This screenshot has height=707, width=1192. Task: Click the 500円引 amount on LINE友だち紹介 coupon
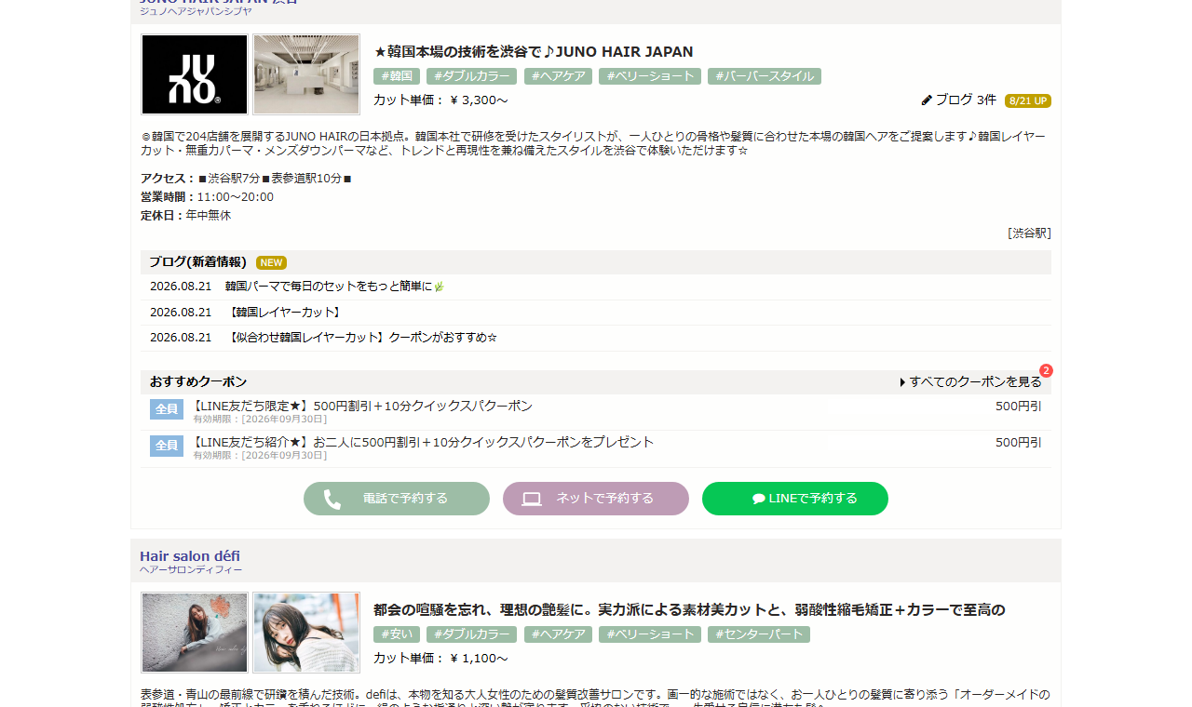tap(1019, 442)
